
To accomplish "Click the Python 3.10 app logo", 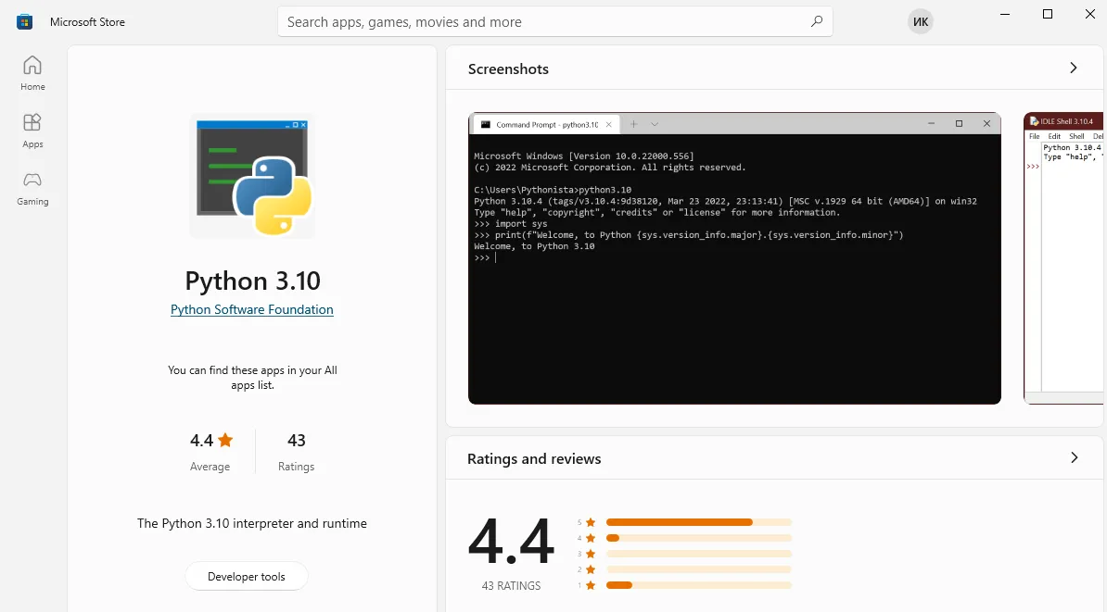I will (x=253, y=176).
